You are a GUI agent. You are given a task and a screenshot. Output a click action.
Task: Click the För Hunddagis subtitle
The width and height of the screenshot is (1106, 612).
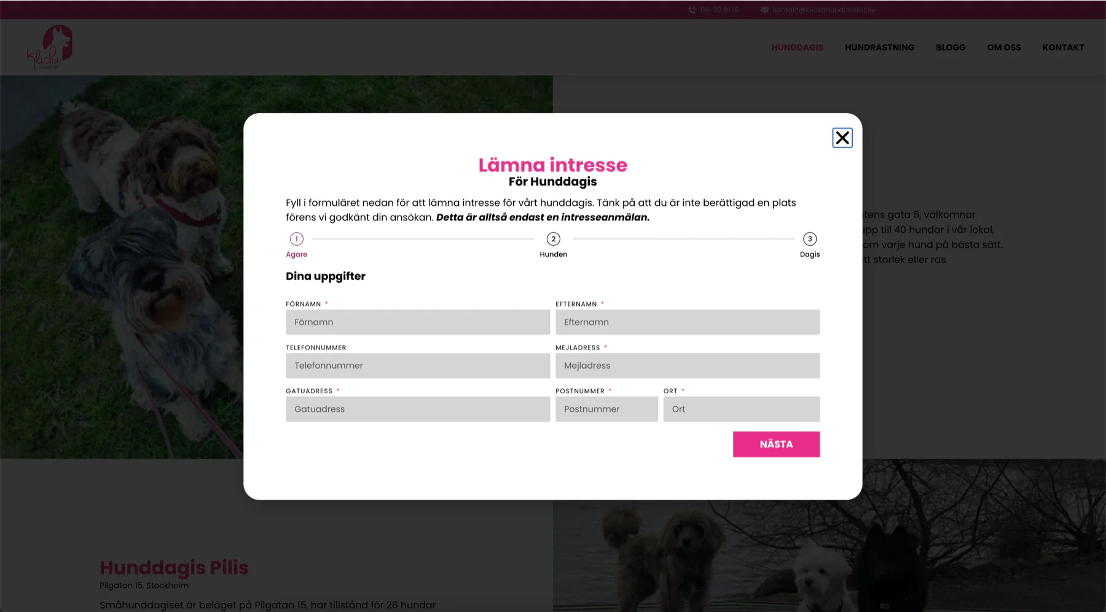[553, 182]
